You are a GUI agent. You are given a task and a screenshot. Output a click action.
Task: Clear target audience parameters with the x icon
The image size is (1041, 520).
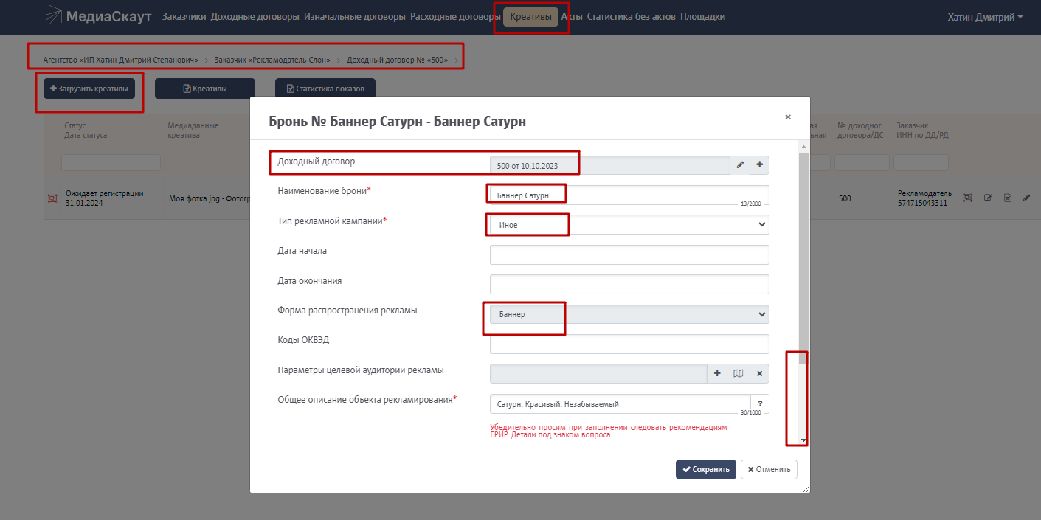[x=759, y=374]
